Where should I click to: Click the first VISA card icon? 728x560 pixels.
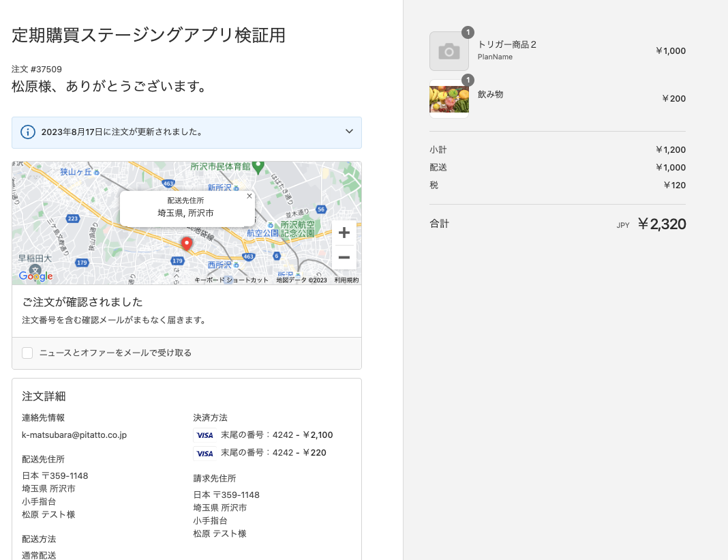204,435
